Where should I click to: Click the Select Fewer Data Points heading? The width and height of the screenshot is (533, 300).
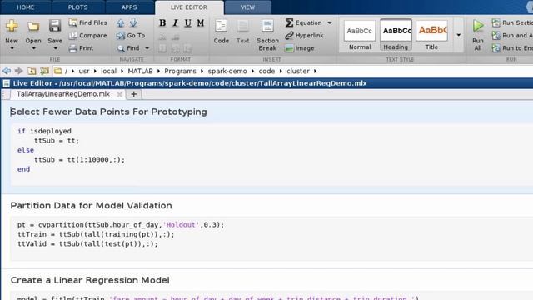pos(108,112)
